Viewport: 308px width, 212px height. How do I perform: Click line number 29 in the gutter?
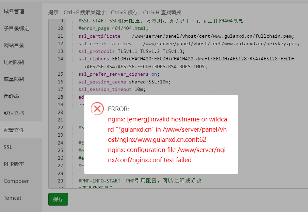(60, 181)
